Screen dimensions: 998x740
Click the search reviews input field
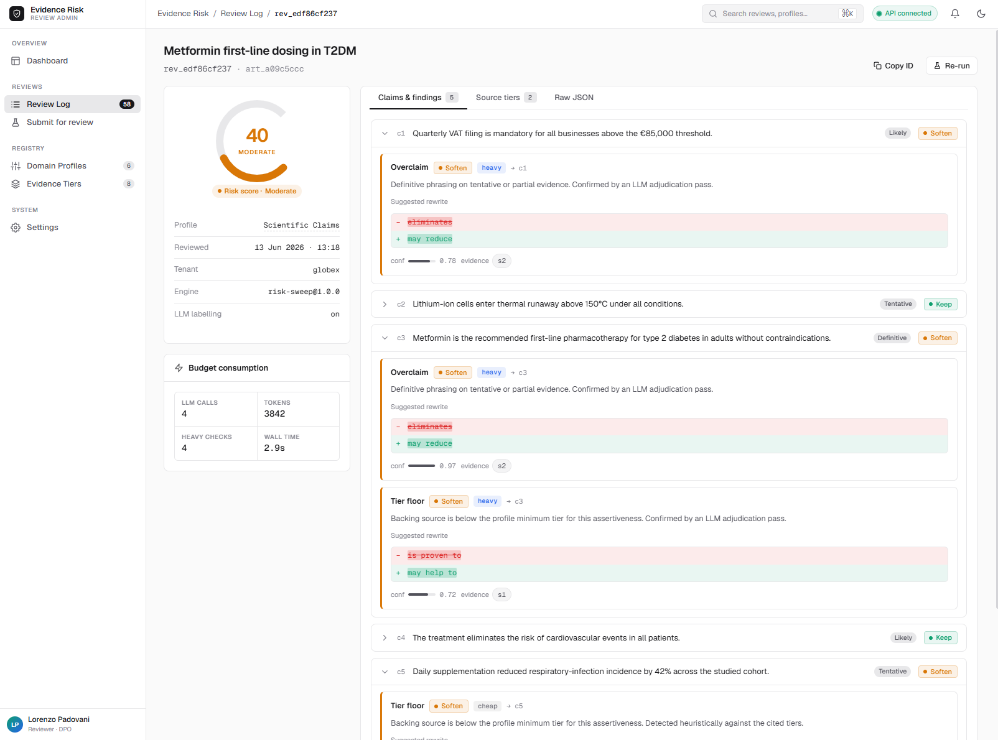coord(782,14)
